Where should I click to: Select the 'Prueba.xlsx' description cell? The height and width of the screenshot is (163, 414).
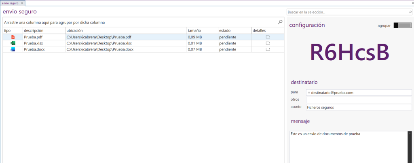click(x=44, y=43)
